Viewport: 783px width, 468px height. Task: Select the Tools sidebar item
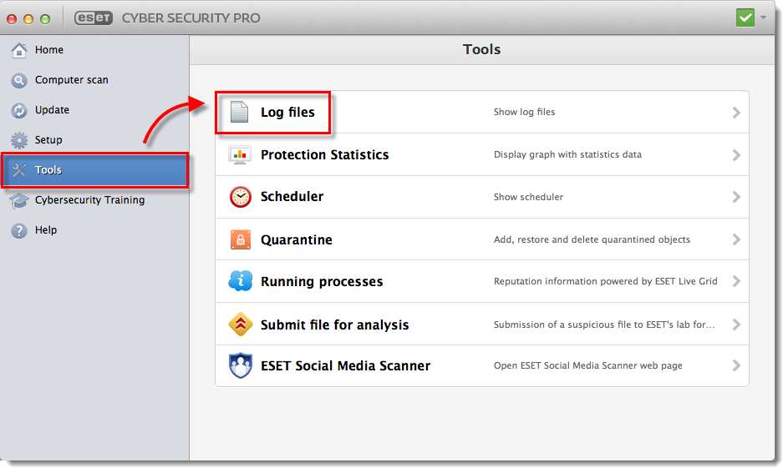click(48, 170)
